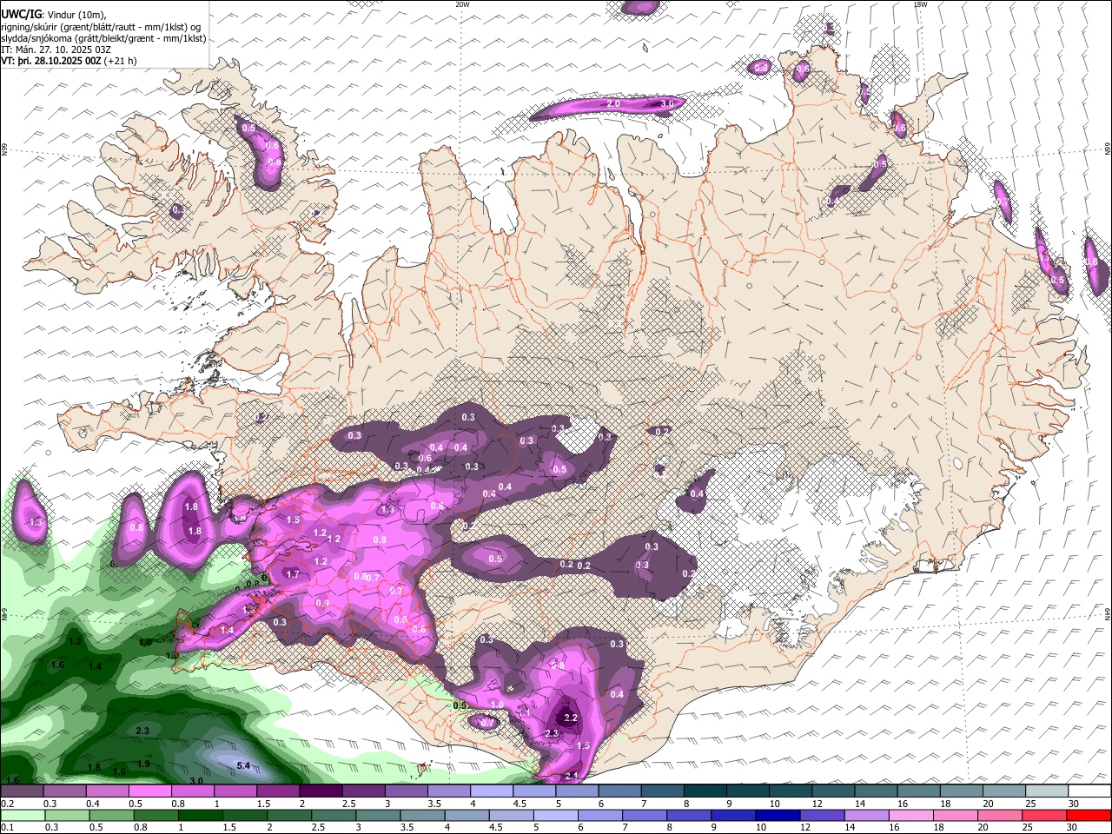Click the '1.9' rain value over the sea
This screenshot has width=1112, height=834.
tap(144, 764)
